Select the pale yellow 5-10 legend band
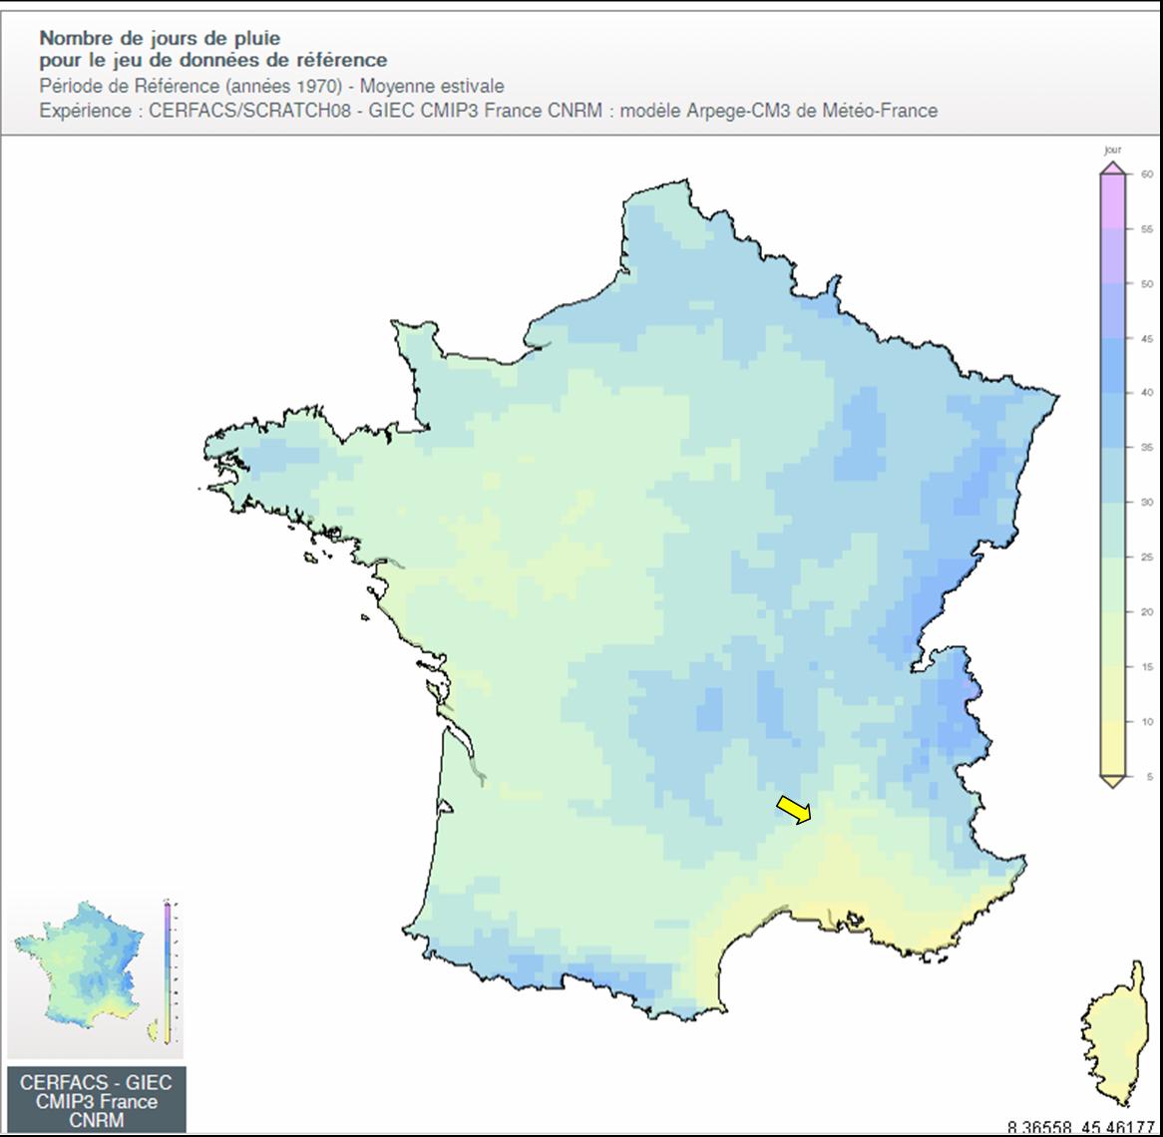The width and height of the screenshot is (1163, 1137). 1112,748
